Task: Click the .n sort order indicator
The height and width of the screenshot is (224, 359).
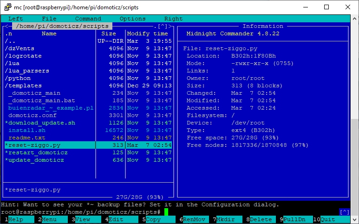Action: click(9, 33)
